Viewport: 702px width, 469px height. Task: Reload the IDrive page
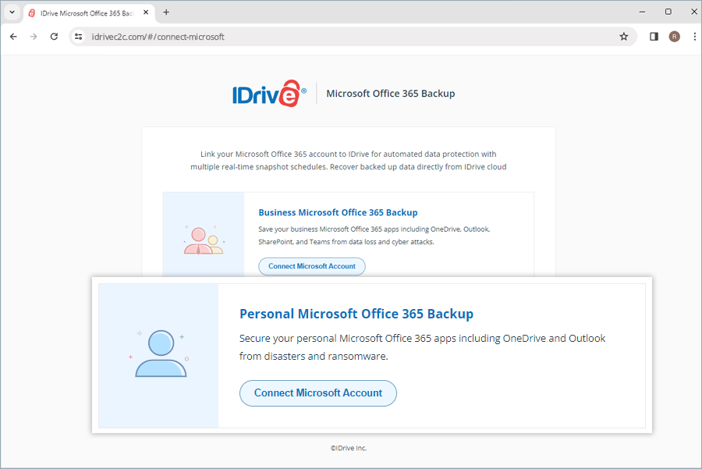coord(54,37)
